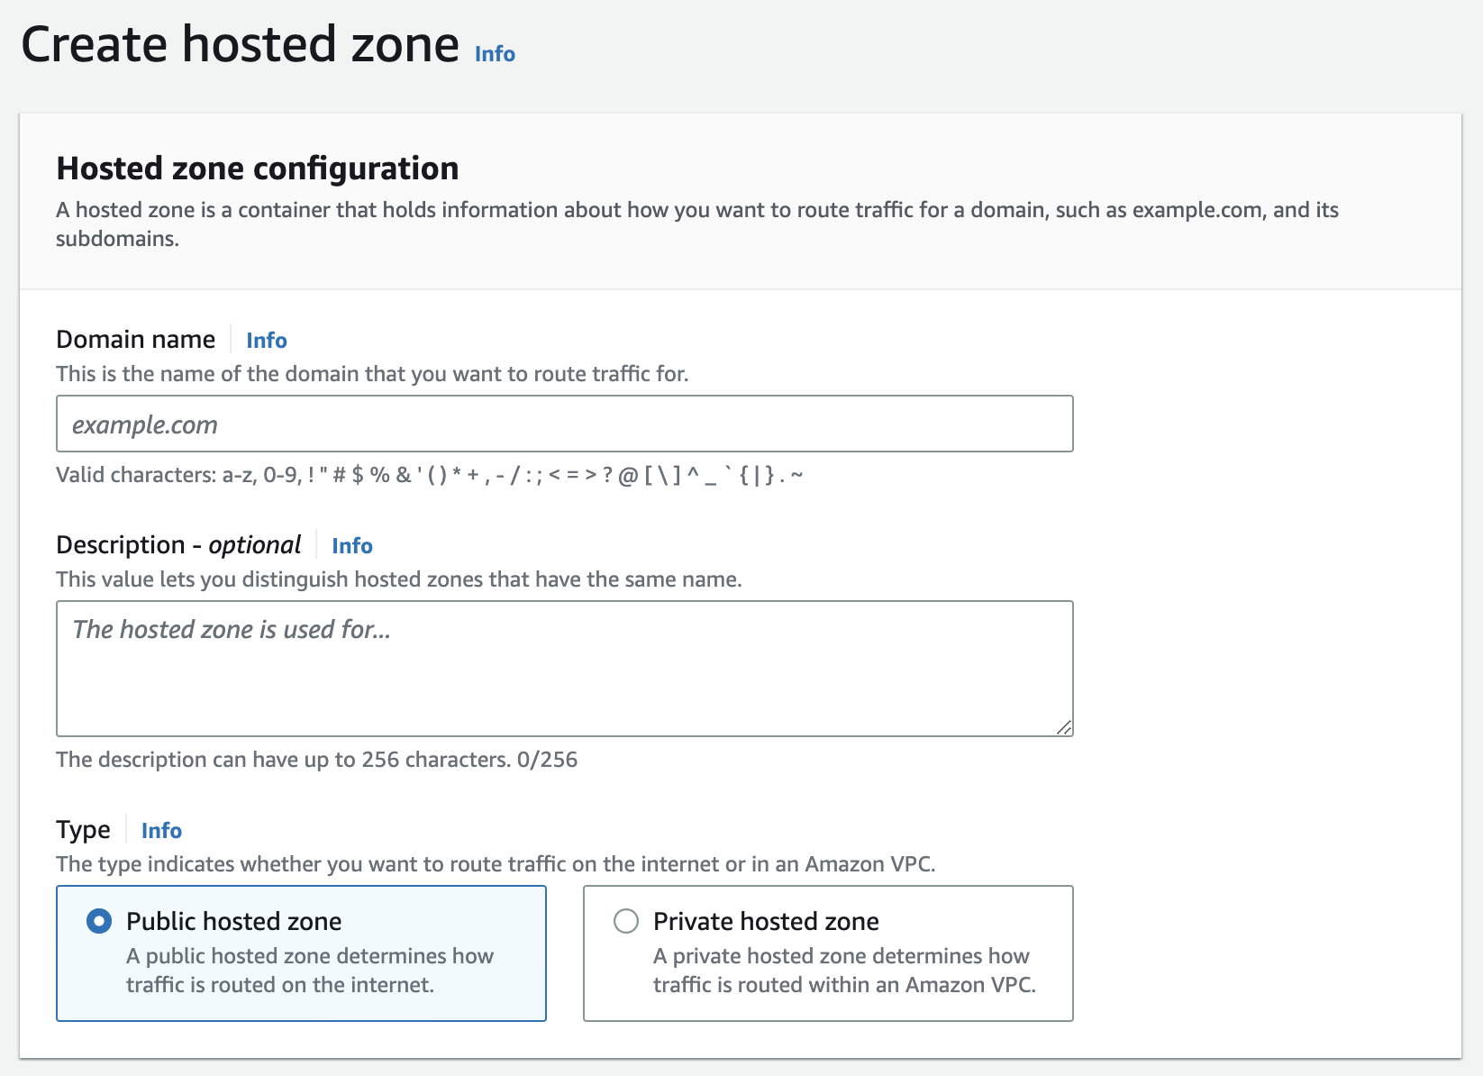Click the 0/256 description character counter
1483x1076 pixels.
pos(547,760)
